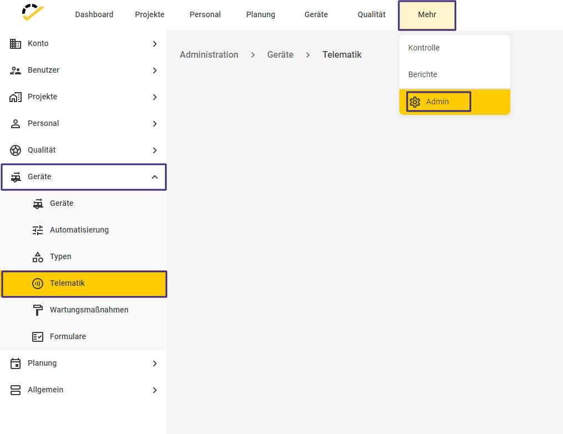Open the Projekte top navigation tab
This screenshot has width=563, height=434.
click(150, 15)
